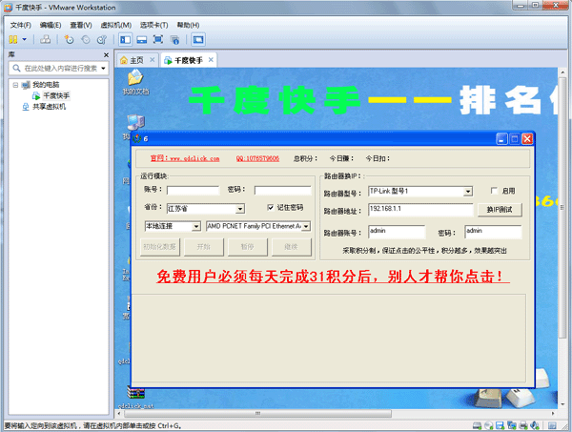This screenshot has height=432, width=572.
Task: Click the Unity mode toolbar icon
Action: pyautogui.click(x=174, y=39)
